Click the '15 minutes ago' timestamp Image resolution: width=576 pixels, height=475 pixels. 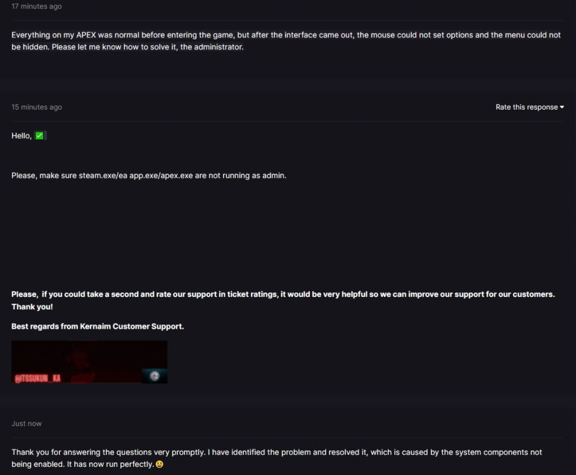(37, 107)
